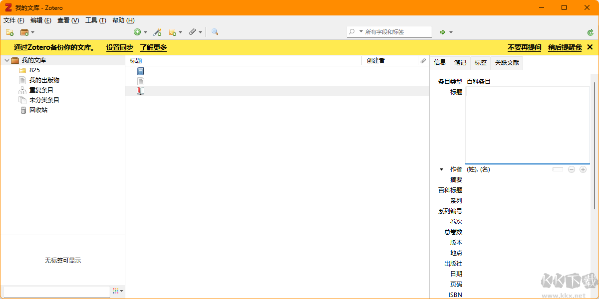Image resolution: width=599 pixels, height=299 pixels.
Task: Open advanced search with the magnifier icon
Action: point(214,31)
